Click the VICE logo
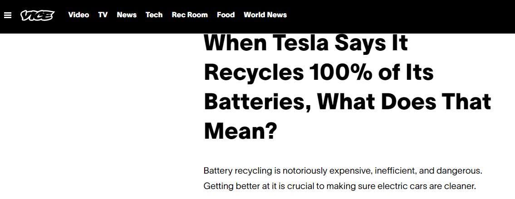This screenshot has width=515, height=199. pos(37,15)
